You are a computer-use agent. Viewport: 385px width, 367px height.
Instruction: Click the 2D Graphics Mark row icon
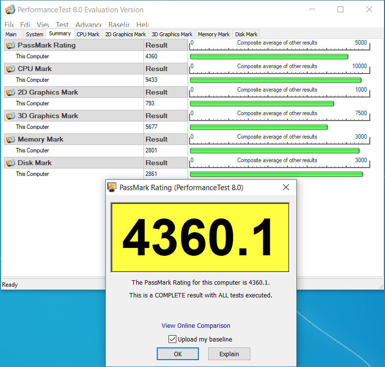(11, 93)
